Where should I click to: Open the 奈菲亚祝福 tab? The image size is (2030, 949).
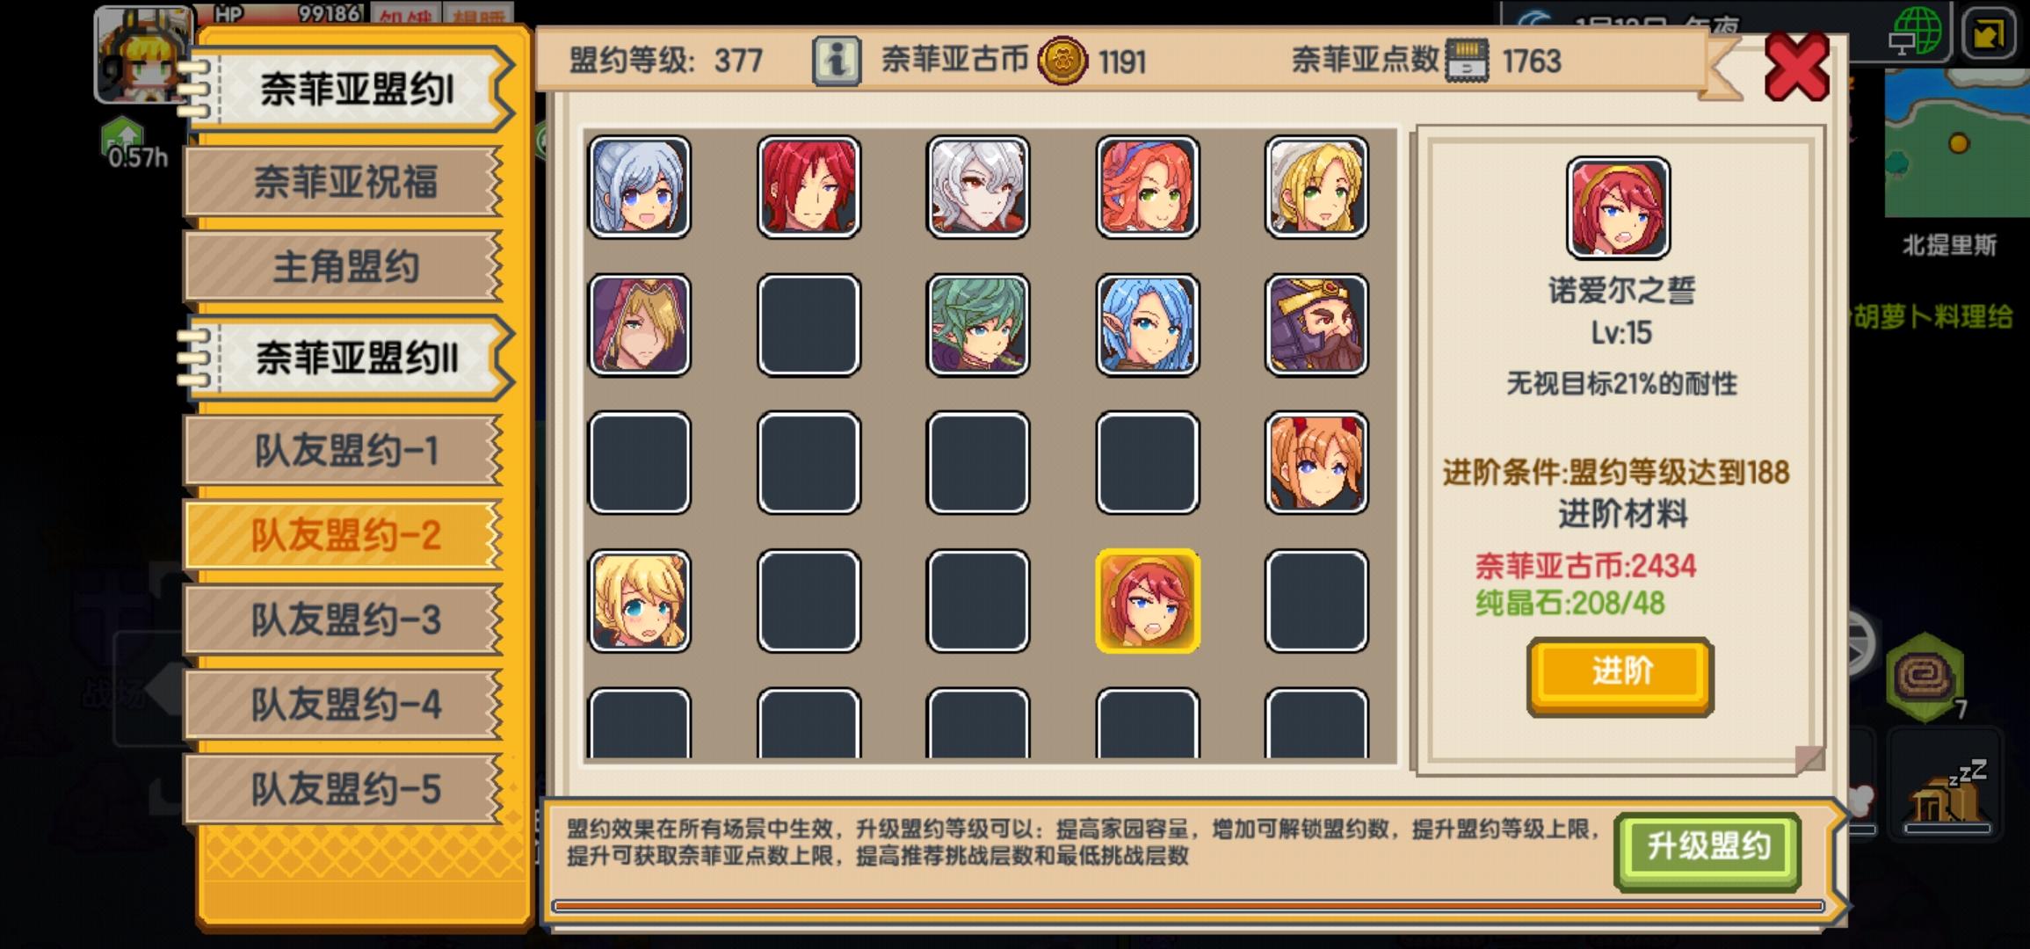[344, 183]
